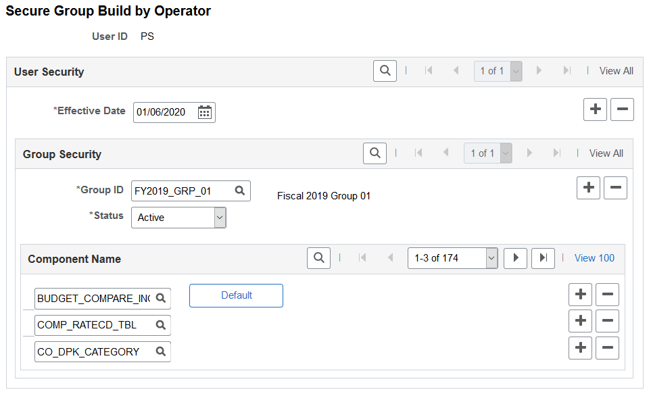Click the Component Name search icon
The height and width of the screenshot is (396, 651).
coord(318,258)
